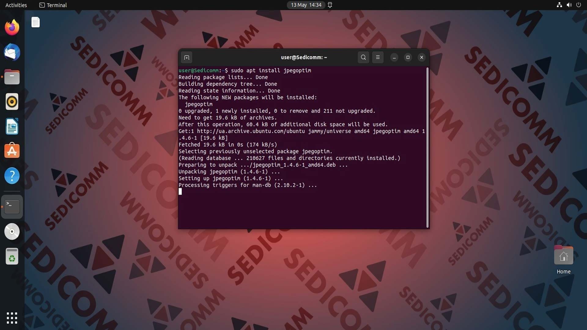Open the power icon system menu
The width and height of the screenshot is (587, 330).
(578, 5)
